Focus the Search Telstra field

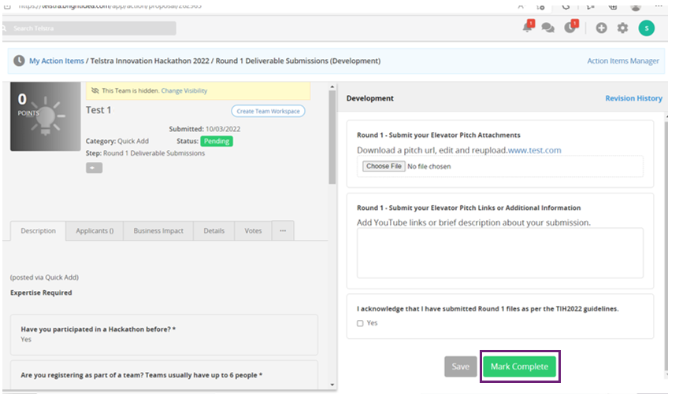pos(90,28)
